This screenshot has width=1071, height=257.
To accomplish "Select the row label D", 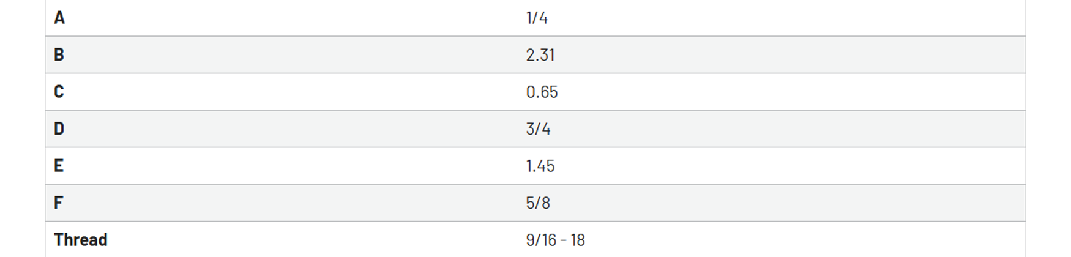I will coord(59,128).
